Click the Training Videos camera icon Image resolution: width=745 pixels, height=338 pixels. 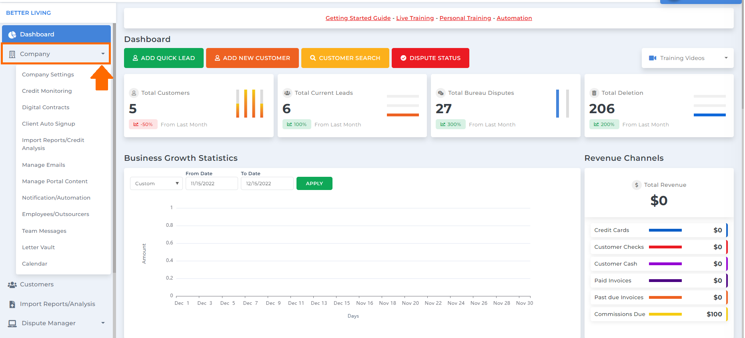click(x=653, y=58)
